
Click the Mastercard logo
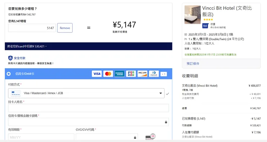[x=108, y=74]
